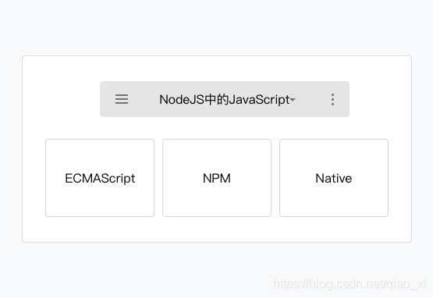The width and height of the screenshot is (433, 298).
Task: Click the vertical three-dot more options icon
Action: point(333,99)
